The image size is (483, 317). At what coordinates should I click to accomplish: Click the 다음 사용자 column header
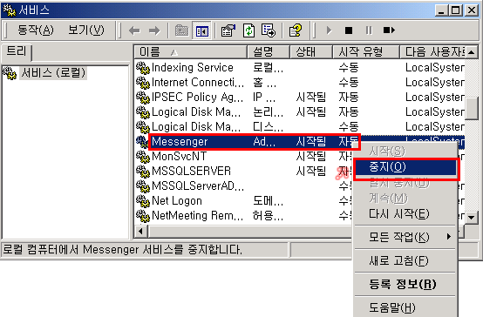coord(432,51)
